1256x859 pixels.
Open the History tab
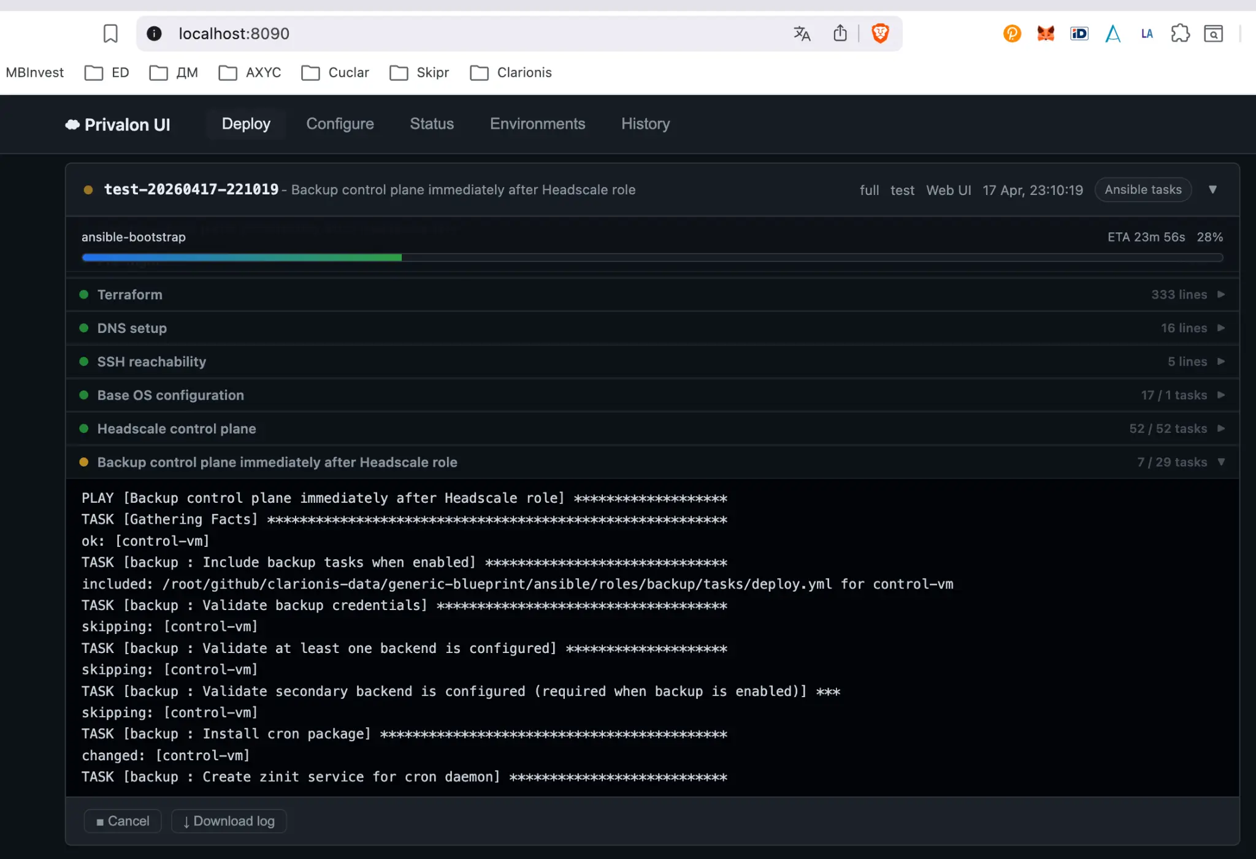[x=645, y=124]
